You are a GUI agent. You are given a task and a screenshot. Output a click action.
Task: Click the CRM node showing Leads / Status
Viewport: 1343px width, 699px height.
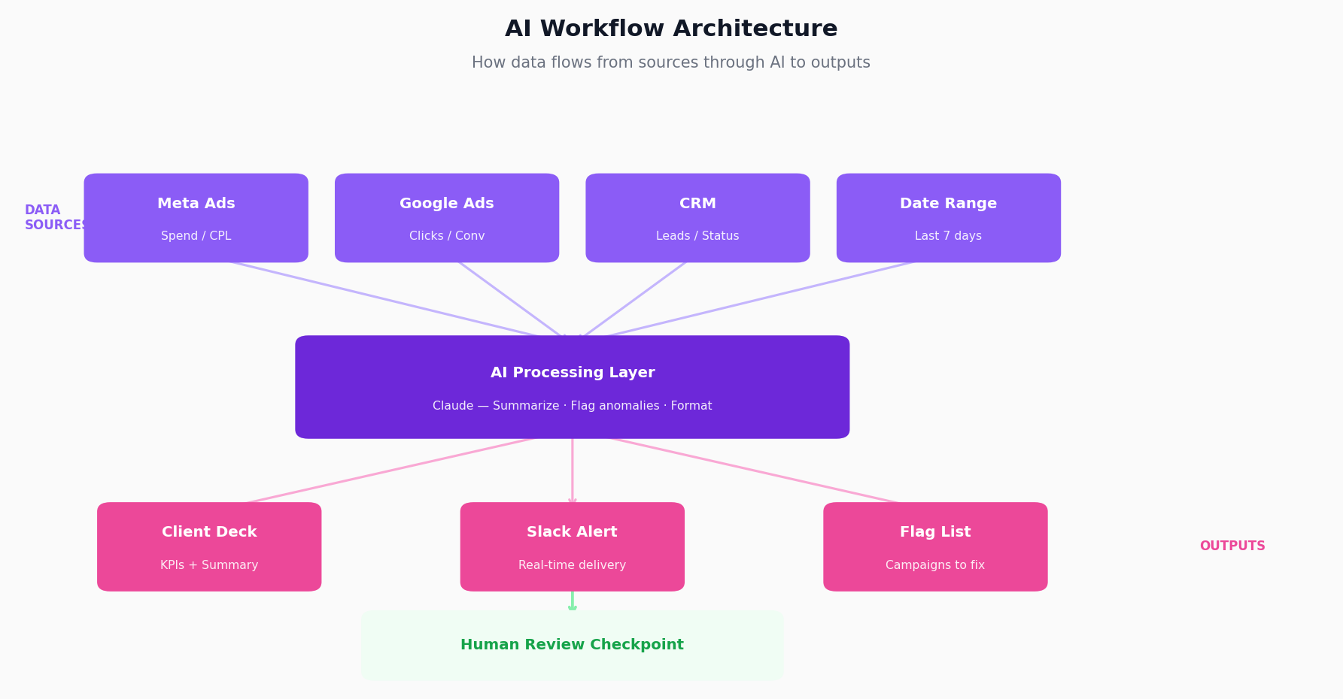(697, 218)
